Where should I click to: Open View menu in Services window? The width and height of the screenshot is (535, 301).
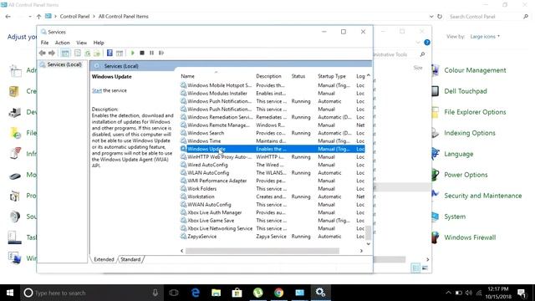coord(82,43)
